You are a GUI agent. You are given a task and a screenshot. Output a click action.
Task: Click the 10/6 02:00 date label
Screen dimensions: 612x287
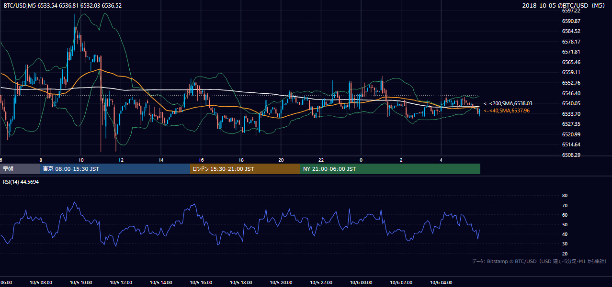pyautogui.click(x=401, y=283)
